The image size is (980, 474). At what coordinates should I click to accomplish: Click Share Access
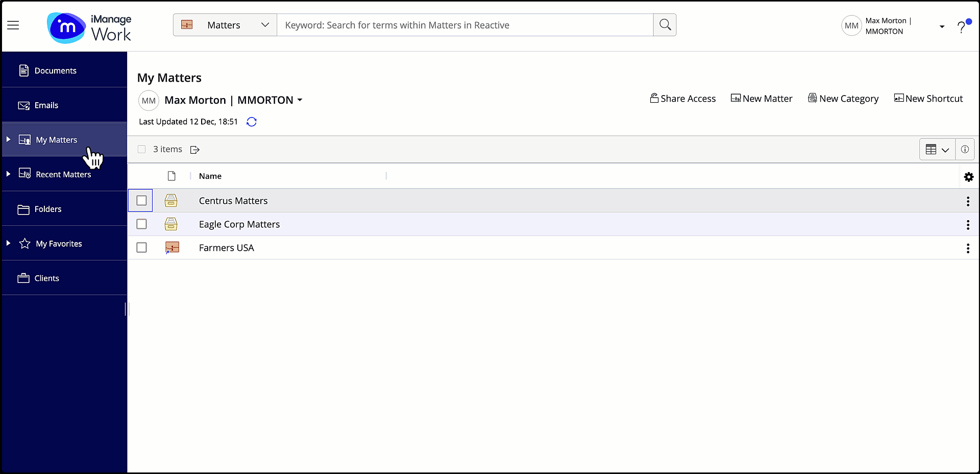click(682, 99)
